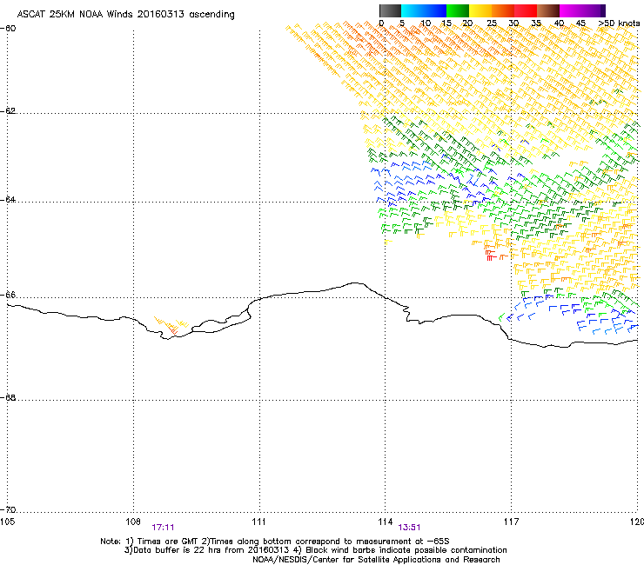This screenshot has width=644, height=565.
Task: Click longitude axis label '108'
Action: tap(133, 522)
